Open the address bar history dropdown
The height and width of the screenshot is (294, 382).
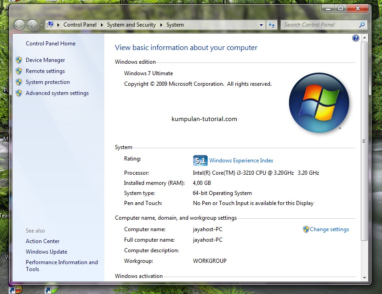coord(261,25)
